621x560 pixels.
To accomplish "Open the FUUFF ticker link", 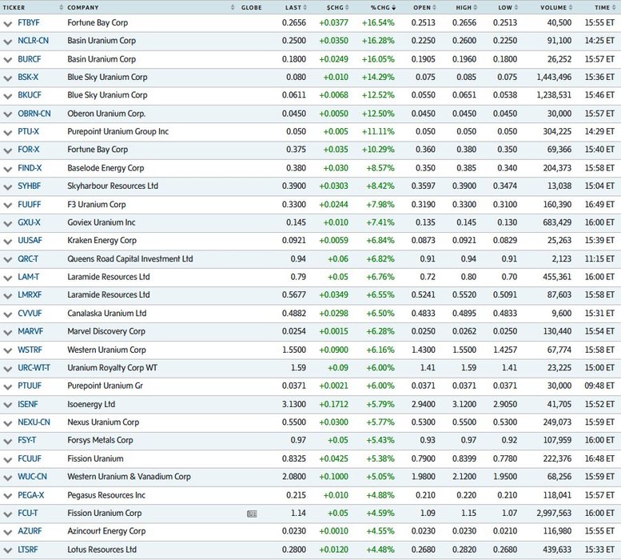I will [x=30, y=205].
